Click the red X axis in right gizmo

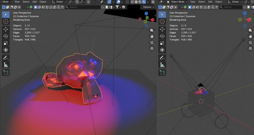coord(249,20)
